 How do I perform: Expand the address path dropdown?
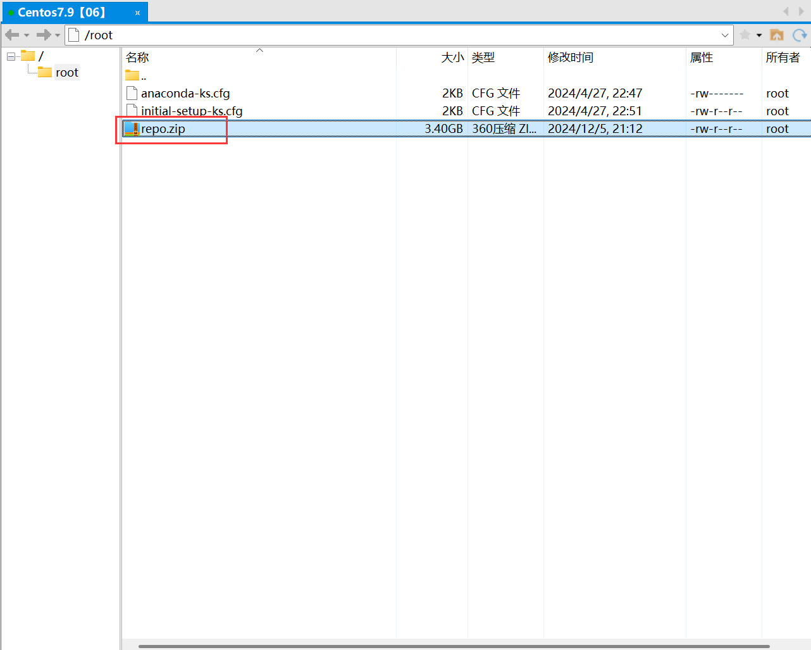click(x=725, y=35)
